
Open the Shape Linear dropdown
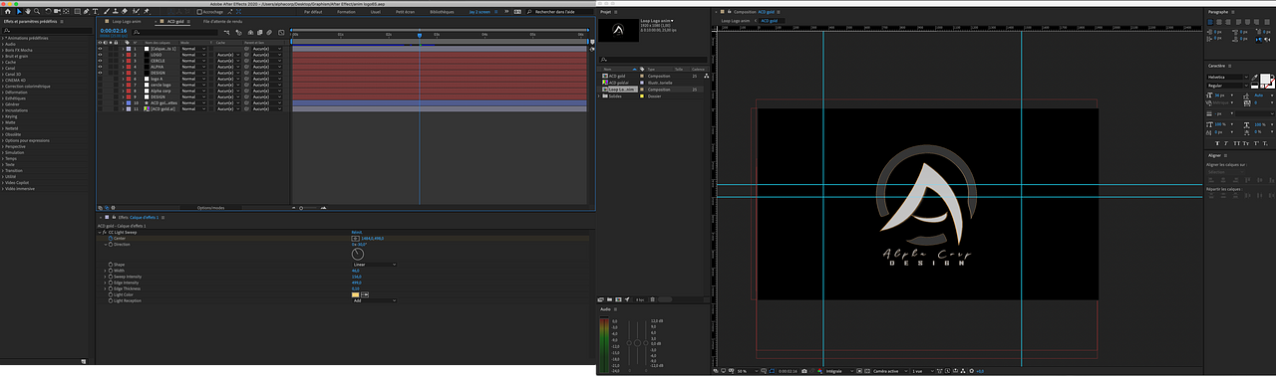coord(375,265)
